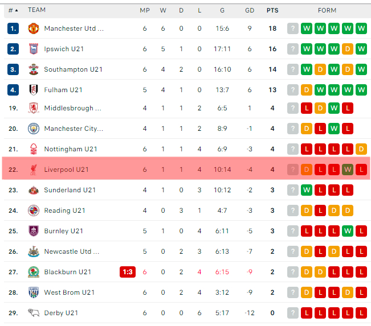Click the Newcastle Utd club badge

tap(34, 251)
